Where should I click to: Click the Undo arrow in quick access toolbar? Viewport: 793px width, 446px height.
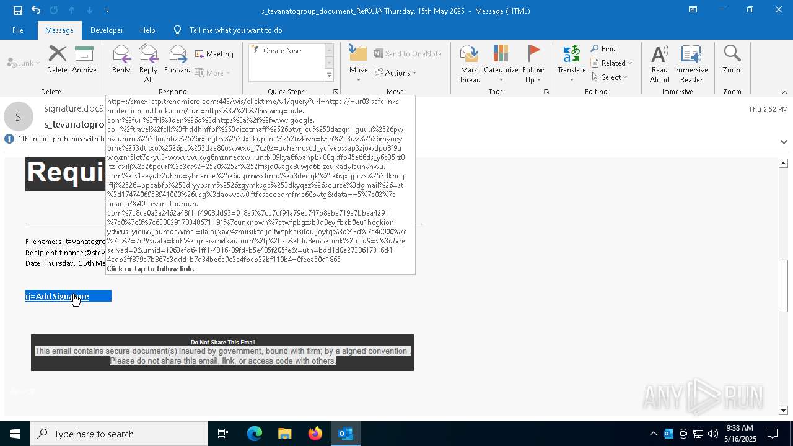click(x=35, y=11)
